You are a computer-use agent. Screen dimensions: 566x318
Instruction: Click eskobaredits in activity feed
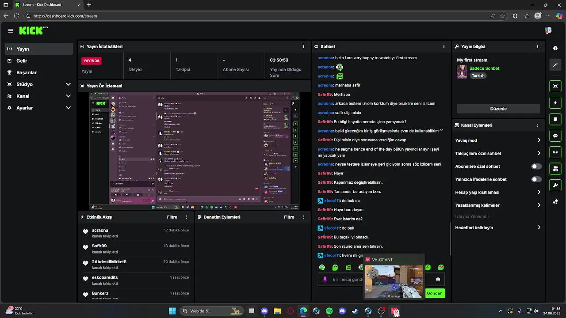[105, 277]
